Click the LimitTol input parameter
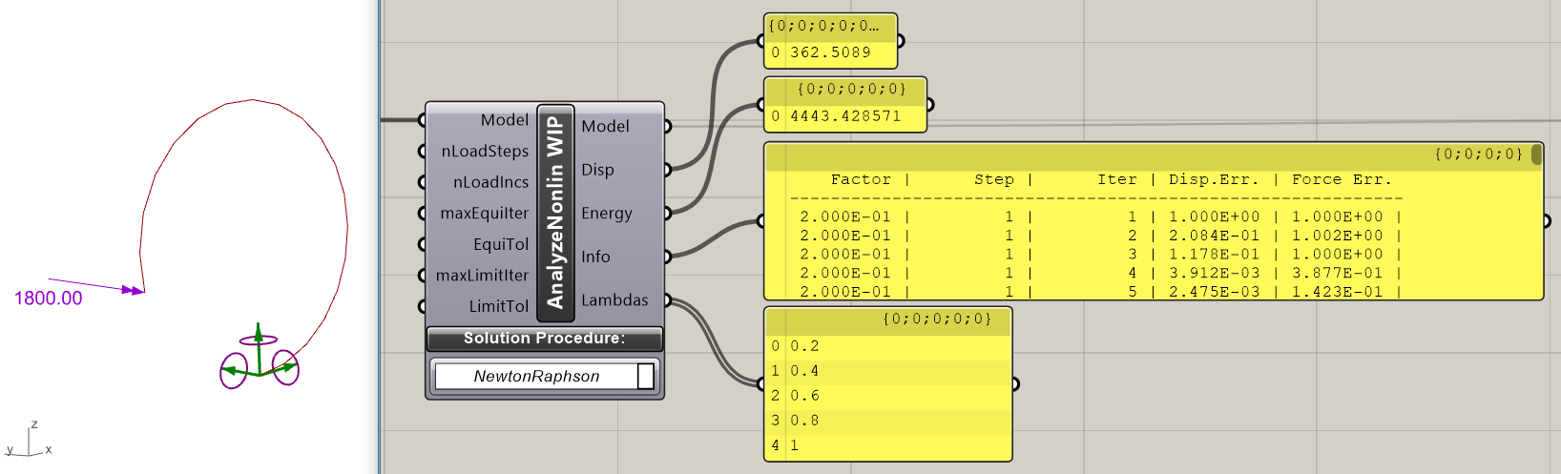 (498, 306)
